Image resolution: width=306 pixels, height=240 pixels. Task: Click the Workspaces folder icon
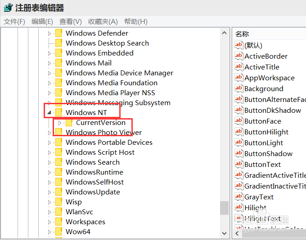click(59, 222)
